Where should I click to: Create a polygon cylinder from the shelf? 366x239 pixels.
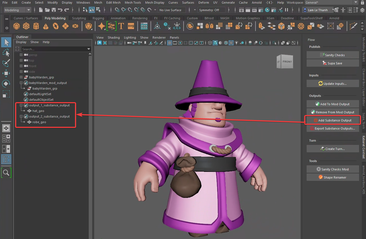pyautogui.click(x=36, y=26)
